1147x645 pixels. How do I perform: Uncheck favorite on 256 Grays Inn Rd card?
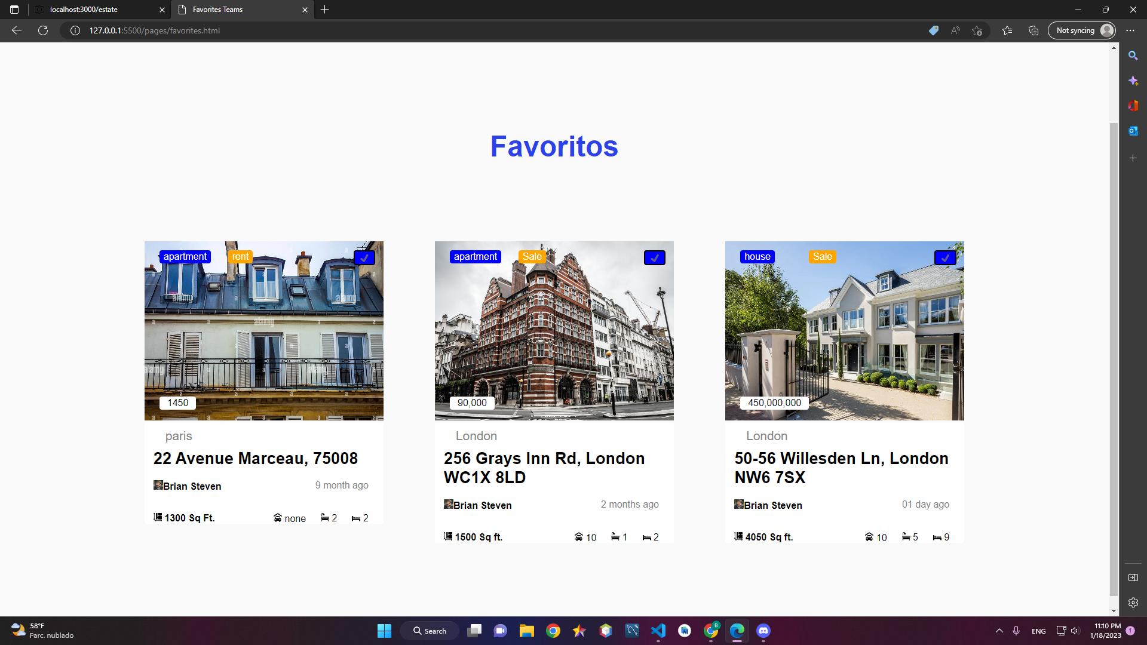(654, 258)
